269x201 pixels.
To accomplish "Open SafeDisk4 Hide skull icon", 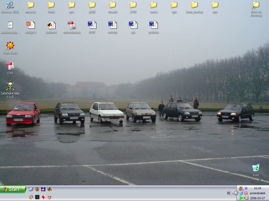I will [x=10, y=86].
